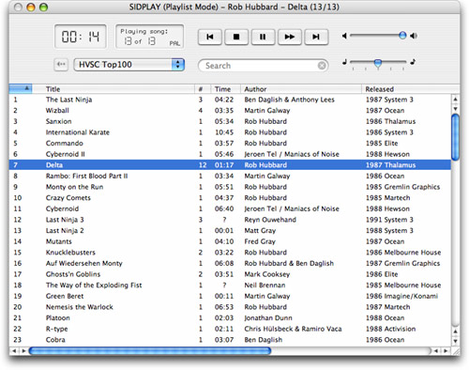This screenshot has width=469, height=370.
Task: Click the previous track button
Action: [210, 37]
